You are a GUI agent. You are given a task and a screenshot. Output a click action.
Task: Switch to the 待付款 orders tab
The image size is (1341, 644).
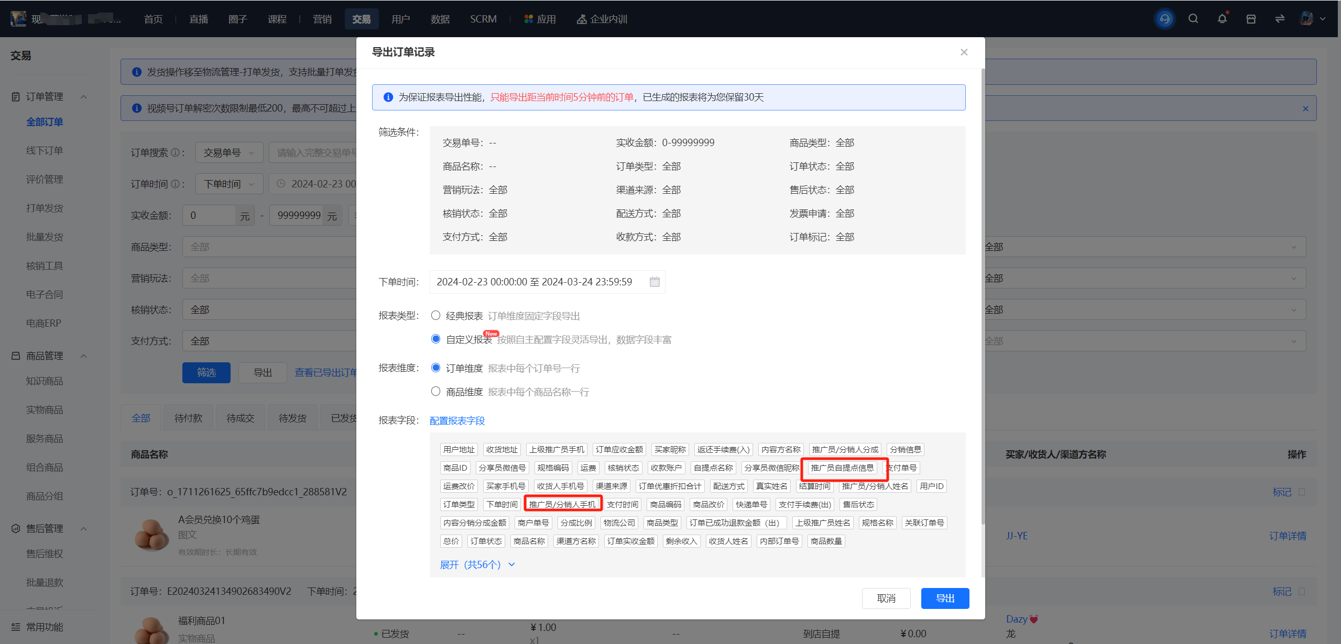pos(188,418)
